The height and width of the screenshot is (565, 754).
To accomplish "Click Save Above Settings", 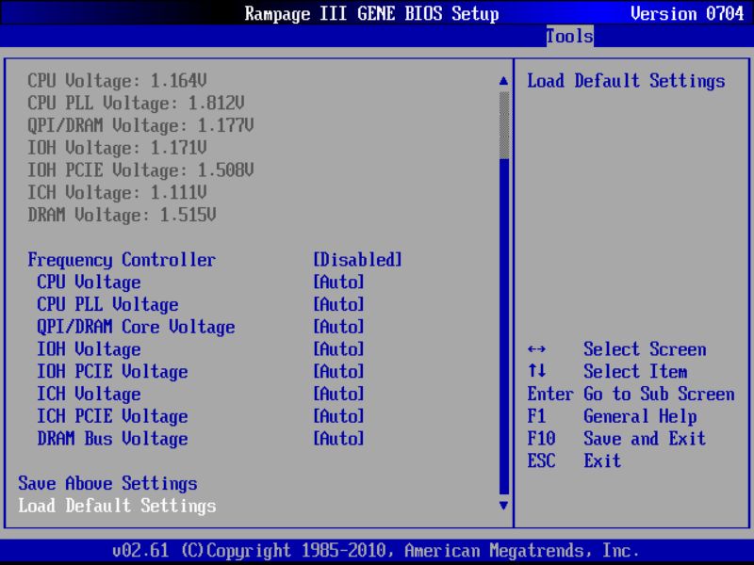I will click(107, 483).
